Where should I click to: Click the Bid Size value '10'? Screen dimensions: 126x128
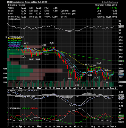click(x=40, y=17)
